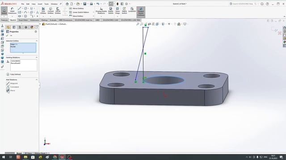Open the Insert menu
The height and width of the screenshot is (160, 286).
(x=40, y=4)
